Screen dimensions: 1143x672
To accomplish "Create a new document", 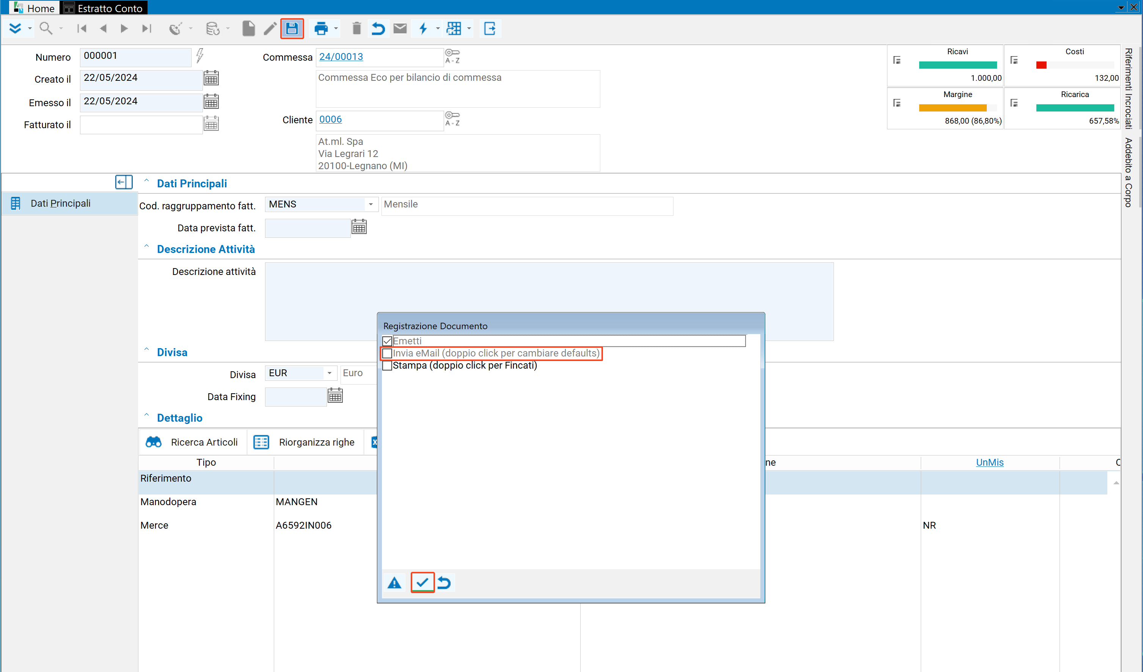I will [x=248, y=28].
